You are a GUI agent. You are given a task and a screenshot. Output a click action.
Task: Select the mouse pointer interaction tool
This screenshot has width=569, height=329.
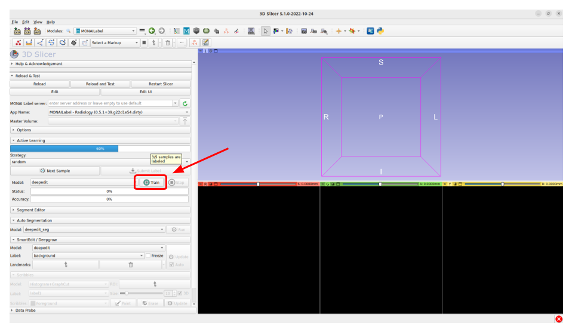[265, 31]
